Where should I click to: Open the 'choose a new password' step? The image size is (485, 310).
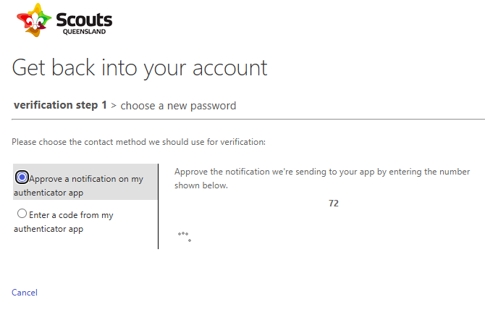[x=178, y=106]
